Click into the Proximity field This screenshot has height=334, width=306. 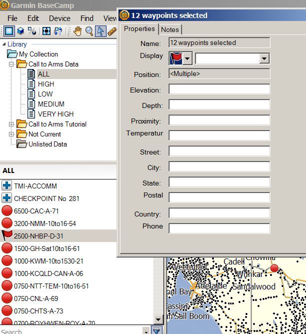click(219, 120)
